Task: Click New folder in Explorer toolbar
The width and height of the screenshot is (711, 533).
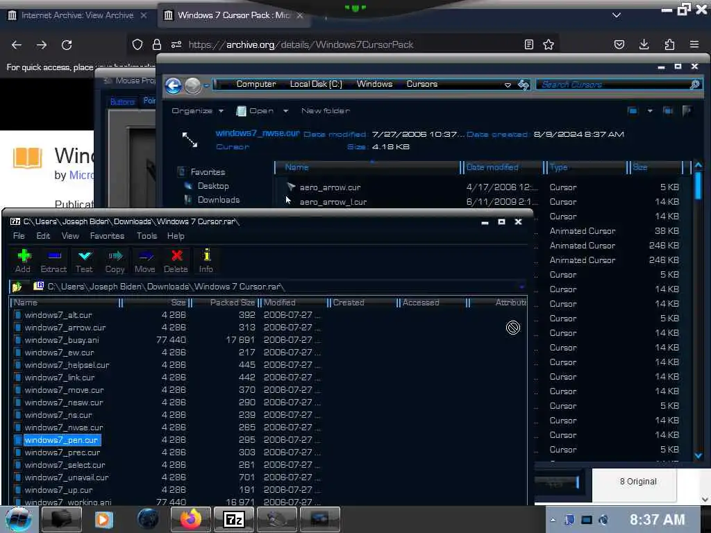Action: (326, 110)
